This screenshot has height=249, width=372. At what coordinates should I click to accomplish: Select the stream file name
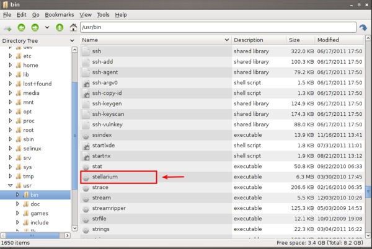101,198
